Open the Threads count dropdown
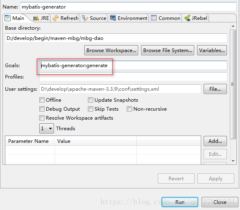Image resolution: width=240 pixels, height=210 pixels. point(47,129)
